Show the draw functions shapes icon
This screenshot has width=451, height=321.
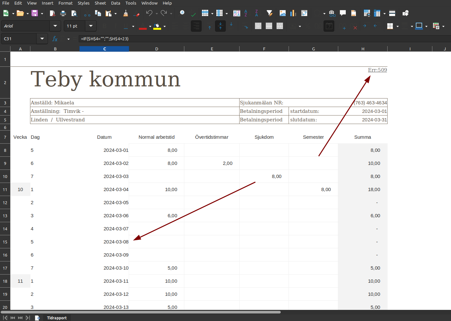click(x=406, y=13)
